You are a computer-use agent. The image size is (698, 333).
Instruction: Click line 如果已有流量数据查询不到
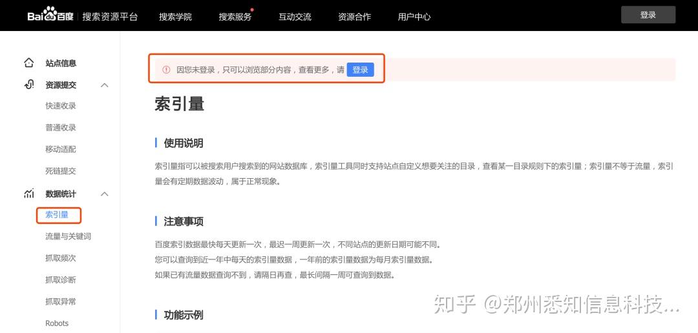click(x=275, y=275)
